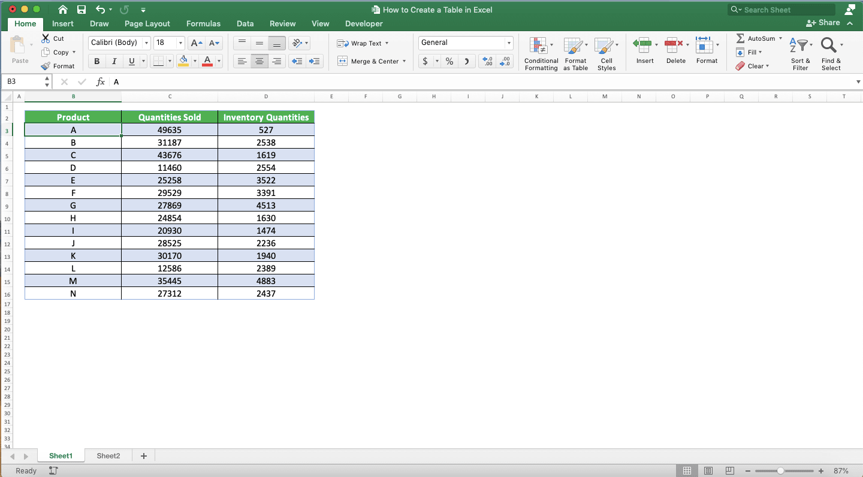Align cell text right
Image resolution: width=863 pixels, height=477 pixels.
tap(276, 61)
